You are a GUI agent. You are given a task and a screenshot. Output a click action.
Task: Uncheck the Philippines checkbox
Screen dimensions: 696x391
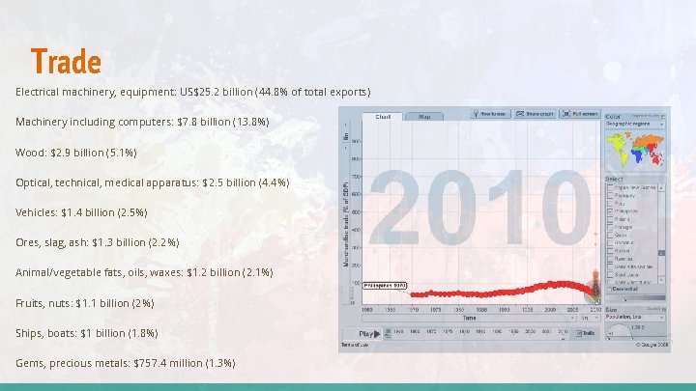pos(610,211)
